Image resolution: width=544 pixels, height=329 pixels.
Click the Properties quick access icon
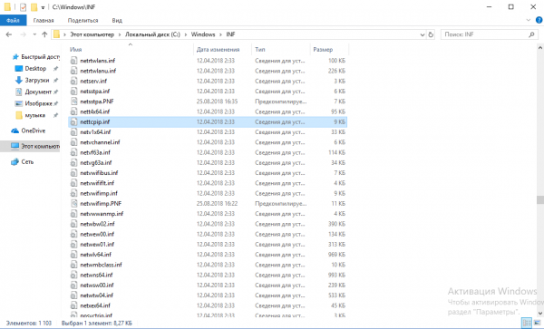coord(23,7)
